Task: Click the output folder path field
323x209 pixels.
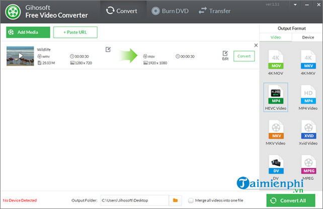Action: (134, 200)
